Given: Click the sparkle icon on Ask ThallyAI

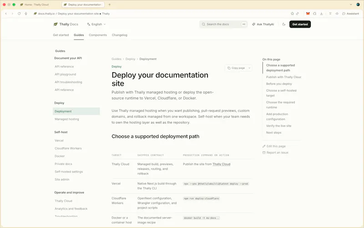Looking at the screenshot, I should tap(254, 24).
